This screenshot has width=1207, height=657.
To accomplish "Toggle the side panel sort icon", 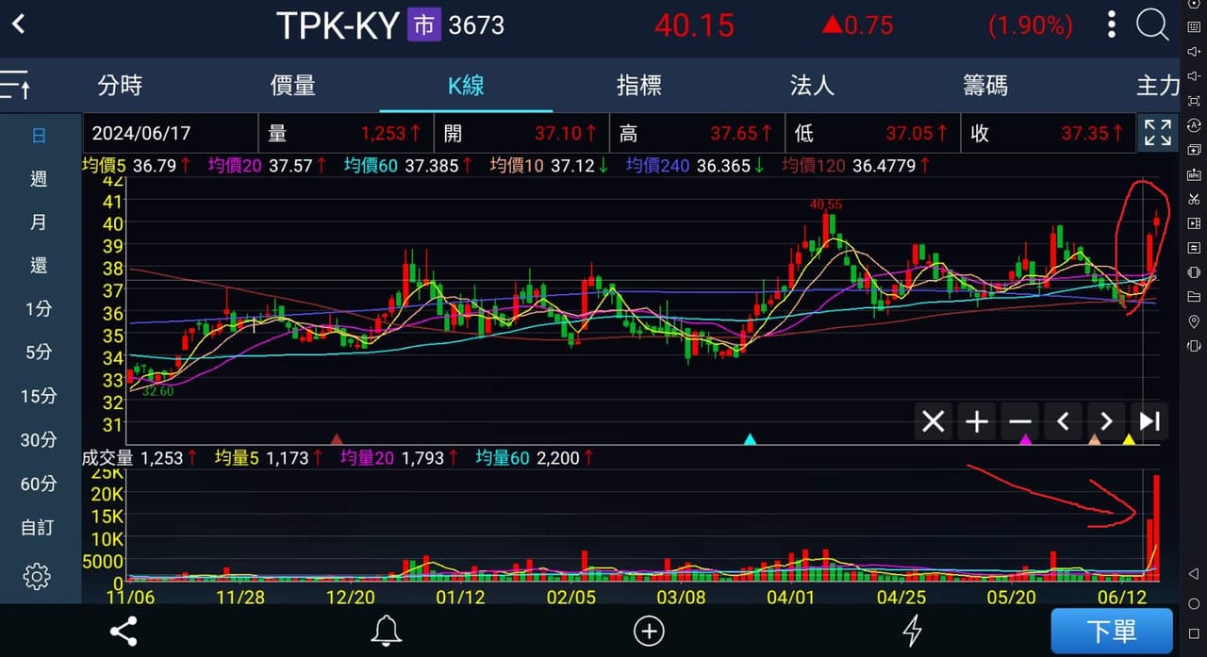I will (15, 86).
